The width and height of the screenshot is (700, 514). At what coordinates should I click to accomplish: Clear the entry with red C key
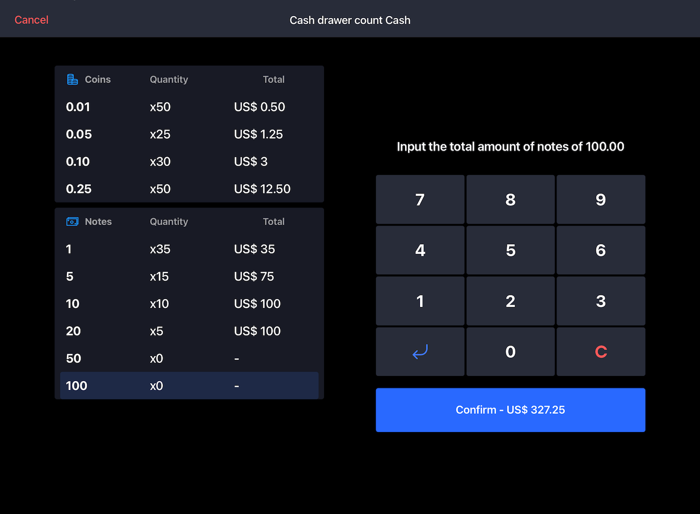point(600,351)
